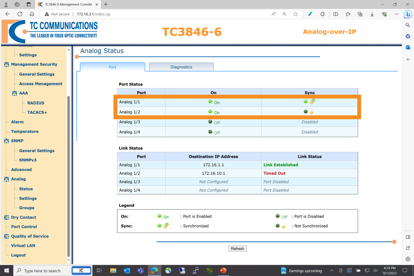Open Microsoft Teams from taskbar
Screen dimensions: 414x276
click(x=140, y=271)
